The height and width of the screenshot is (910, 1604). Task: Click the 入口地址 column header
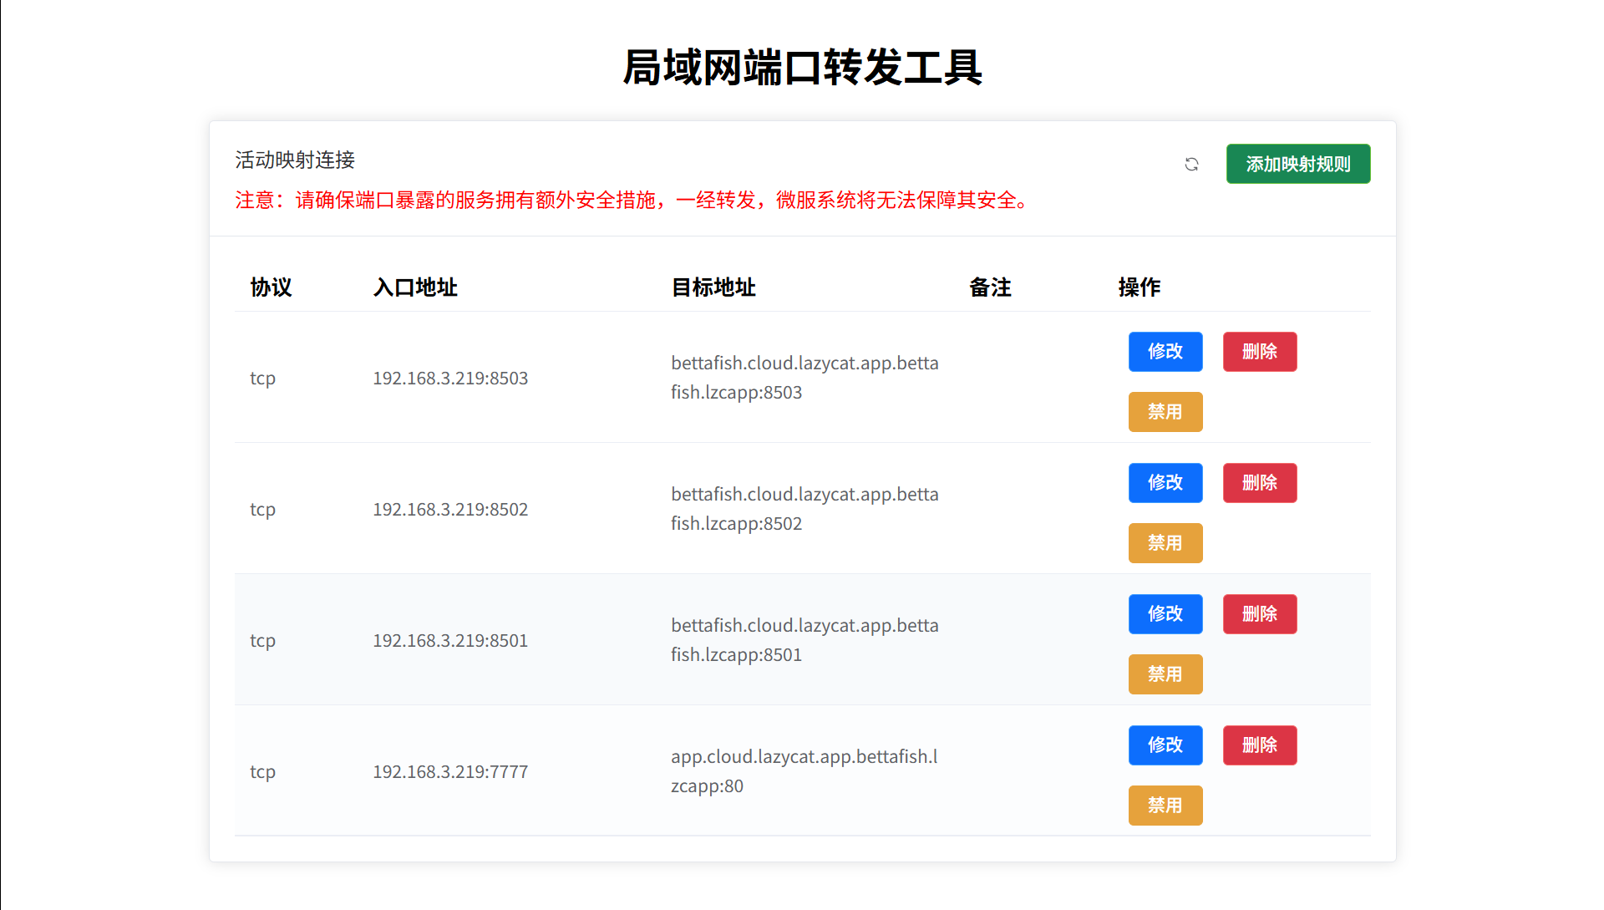tap(415, 287)
